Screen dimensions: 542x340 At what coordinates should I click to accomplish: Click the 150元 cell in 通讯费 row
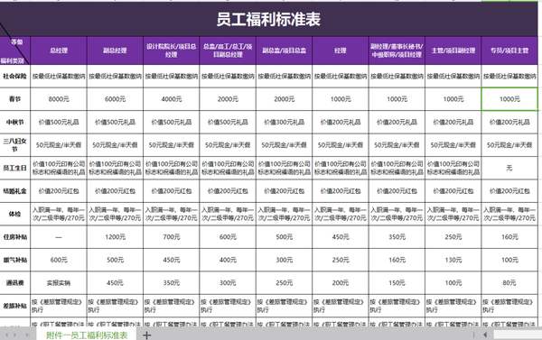tap(397, 282)
